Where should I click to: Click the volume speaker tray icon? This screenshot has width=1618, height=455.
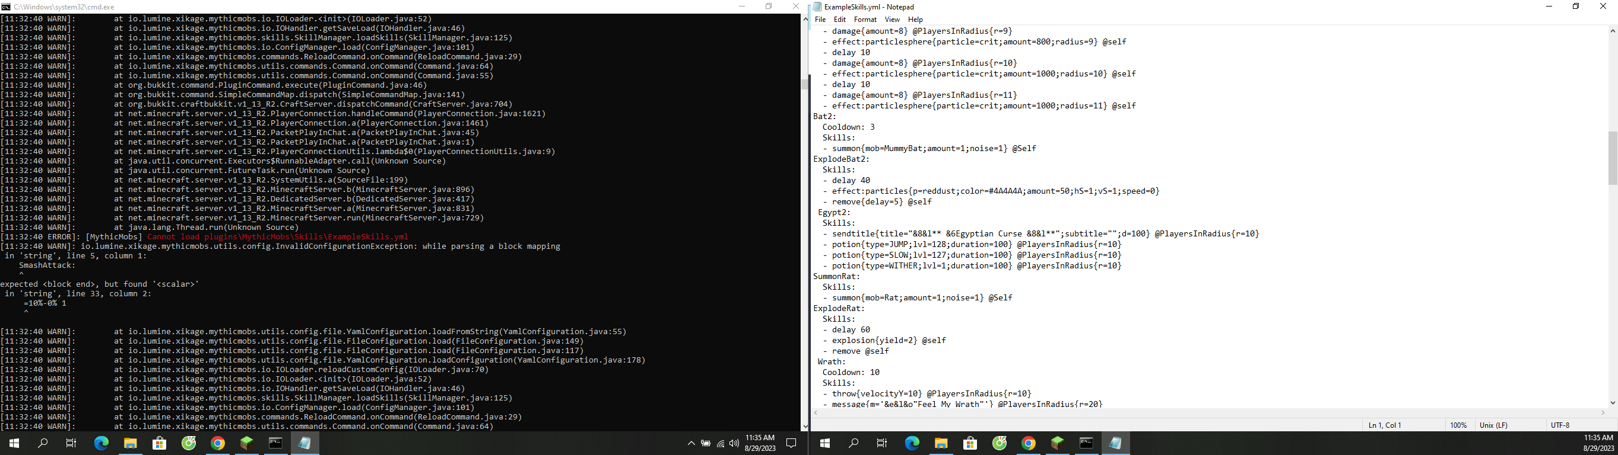point(734,444)
